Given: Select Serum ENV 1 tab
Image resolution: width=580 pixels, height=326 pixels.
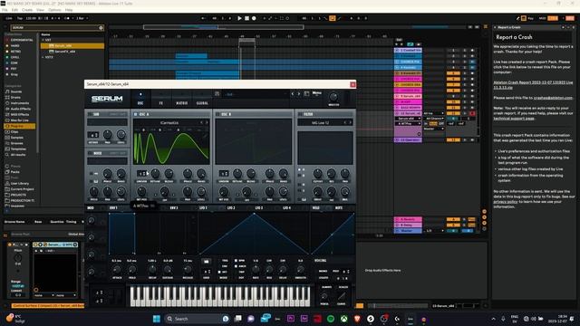Looking at the screenshot, I should (113, 208).
